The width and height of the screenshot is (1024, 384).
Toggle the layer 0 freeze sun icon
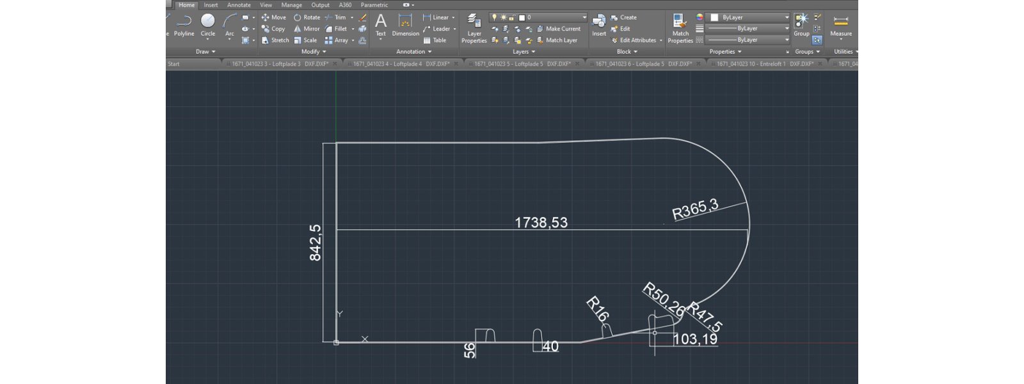(503, 17)
